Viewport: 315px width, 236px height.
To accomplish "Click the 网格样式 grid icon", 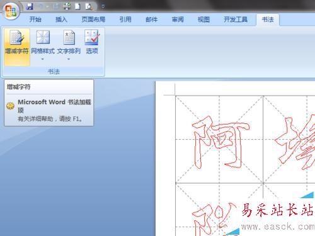I will point(43,37).
